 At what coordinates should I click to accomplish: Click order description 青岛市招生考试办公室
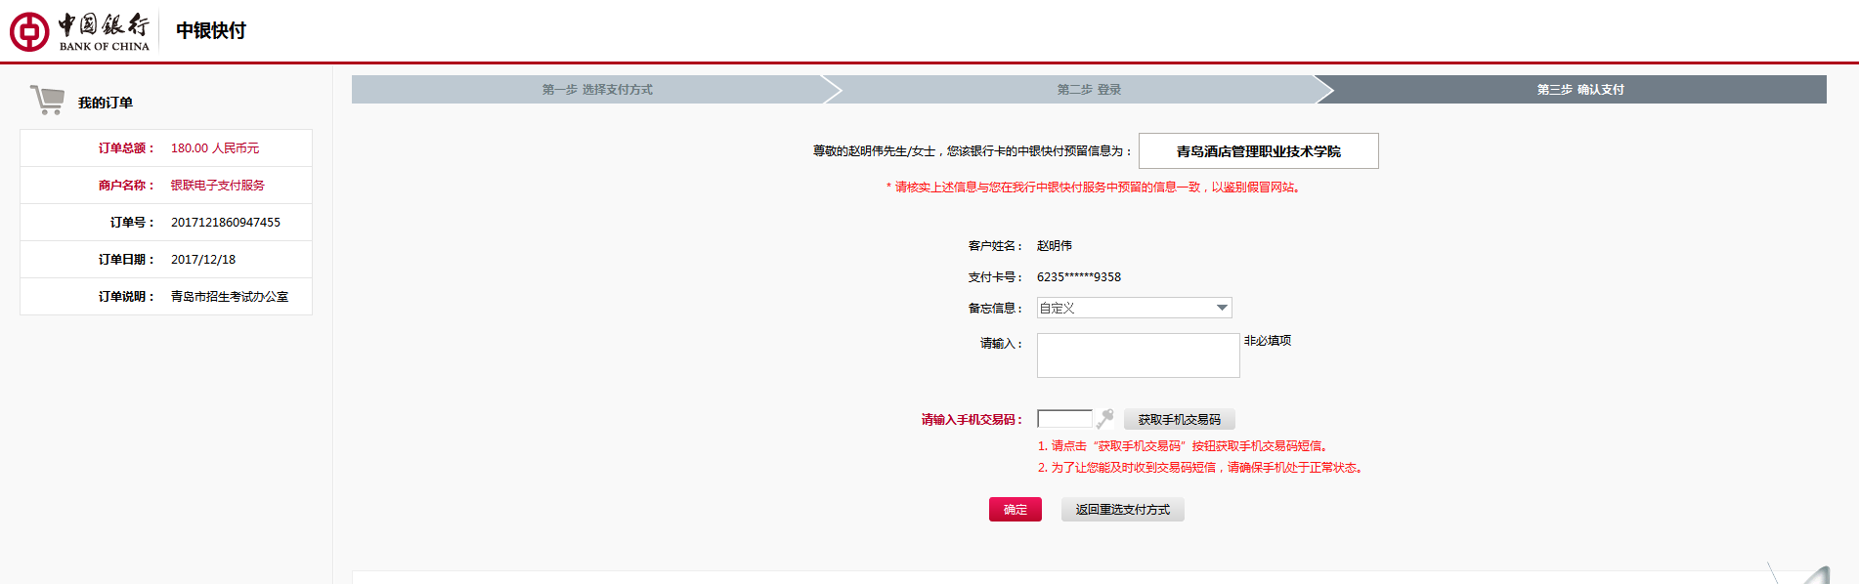click(x=230, y=297)
